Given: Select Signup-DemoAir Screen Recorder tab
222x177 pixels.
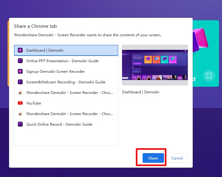Looking at the screenshot, I should coord(66,71).
